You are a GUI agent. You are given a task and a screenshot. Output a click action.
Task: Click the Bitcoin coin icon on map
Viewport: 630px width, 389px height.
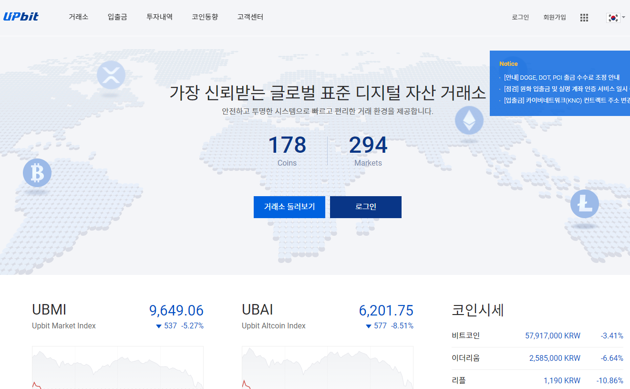37,173
